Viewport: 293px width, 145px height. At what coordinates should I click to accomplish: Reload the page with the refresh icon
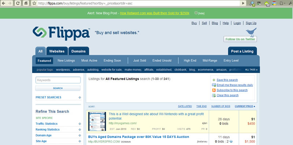point(18,3)
